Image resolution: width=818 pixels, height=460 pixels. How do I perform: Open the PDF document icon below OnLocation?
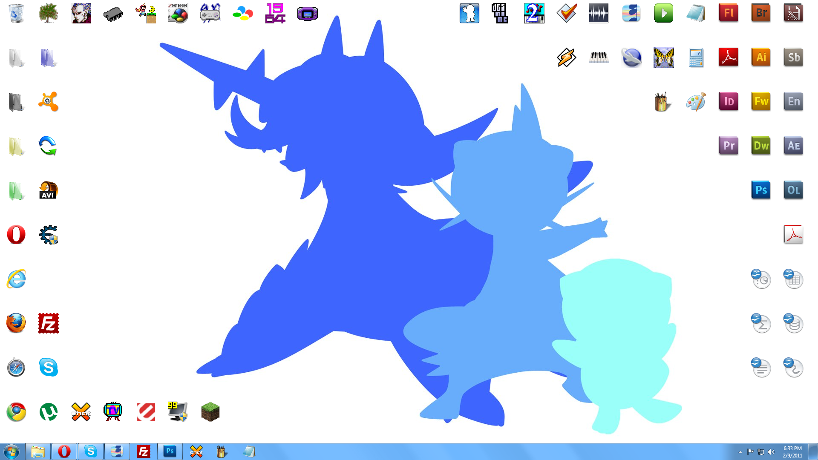793,235
